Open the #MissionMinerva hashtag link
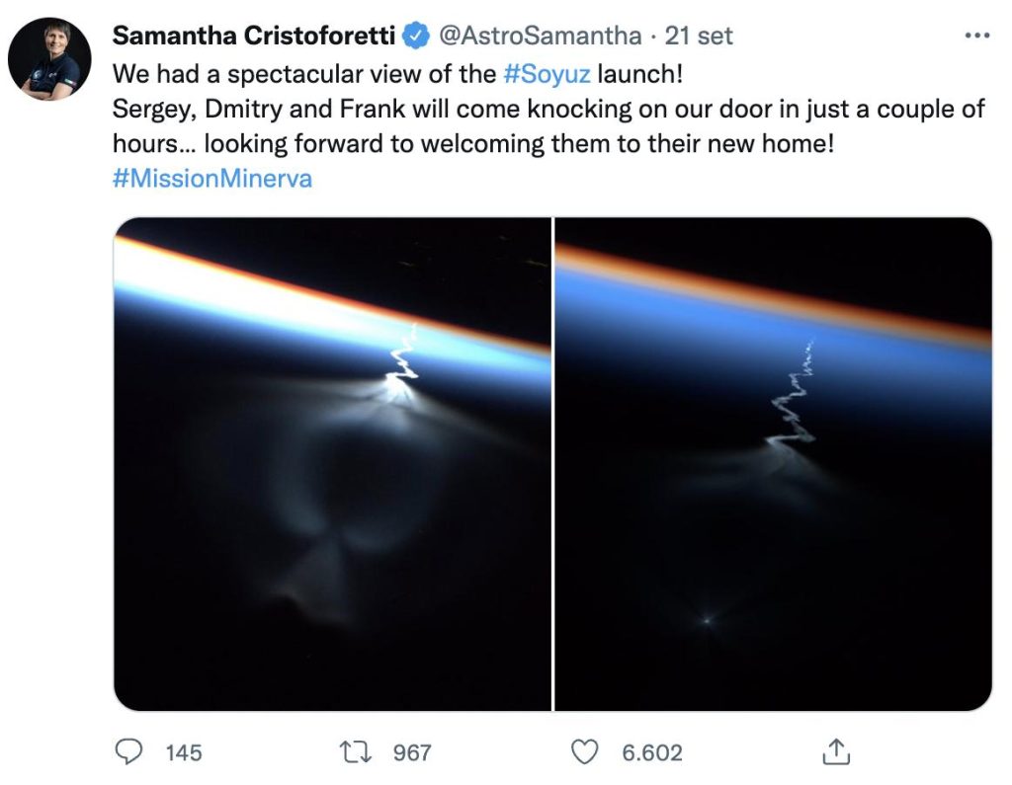Image resolution: width=1012 pixels, height=785 pixels. (212, 180)
